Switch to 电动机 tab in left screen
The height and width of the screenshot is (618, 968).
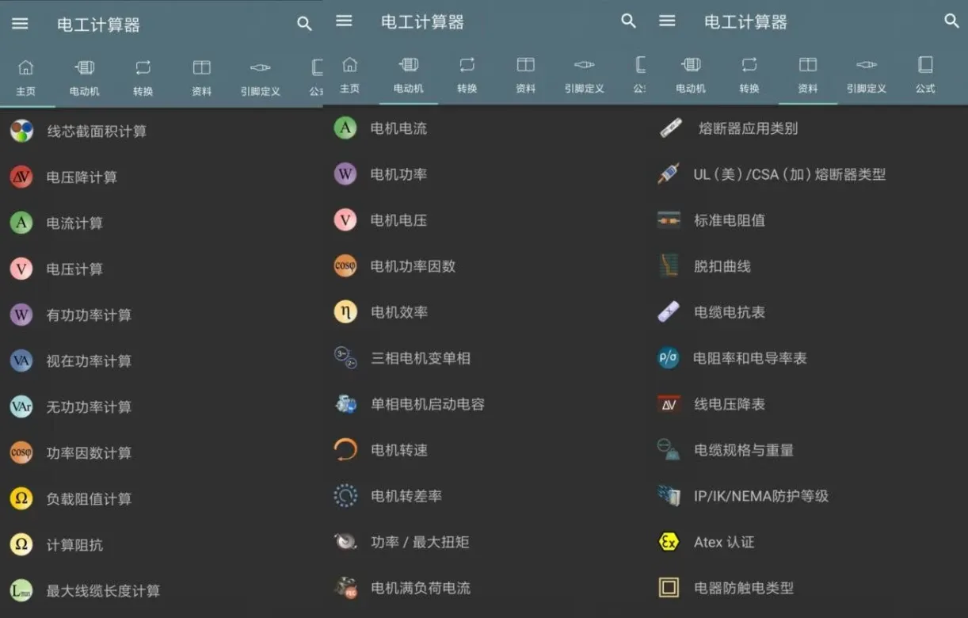pyautogui.click(x=85, y=78)
